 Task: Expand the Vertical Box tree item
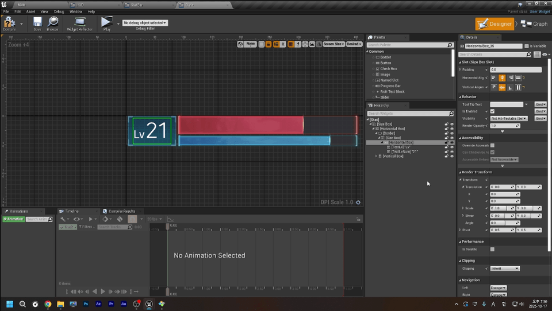click(x=377, y=156)
